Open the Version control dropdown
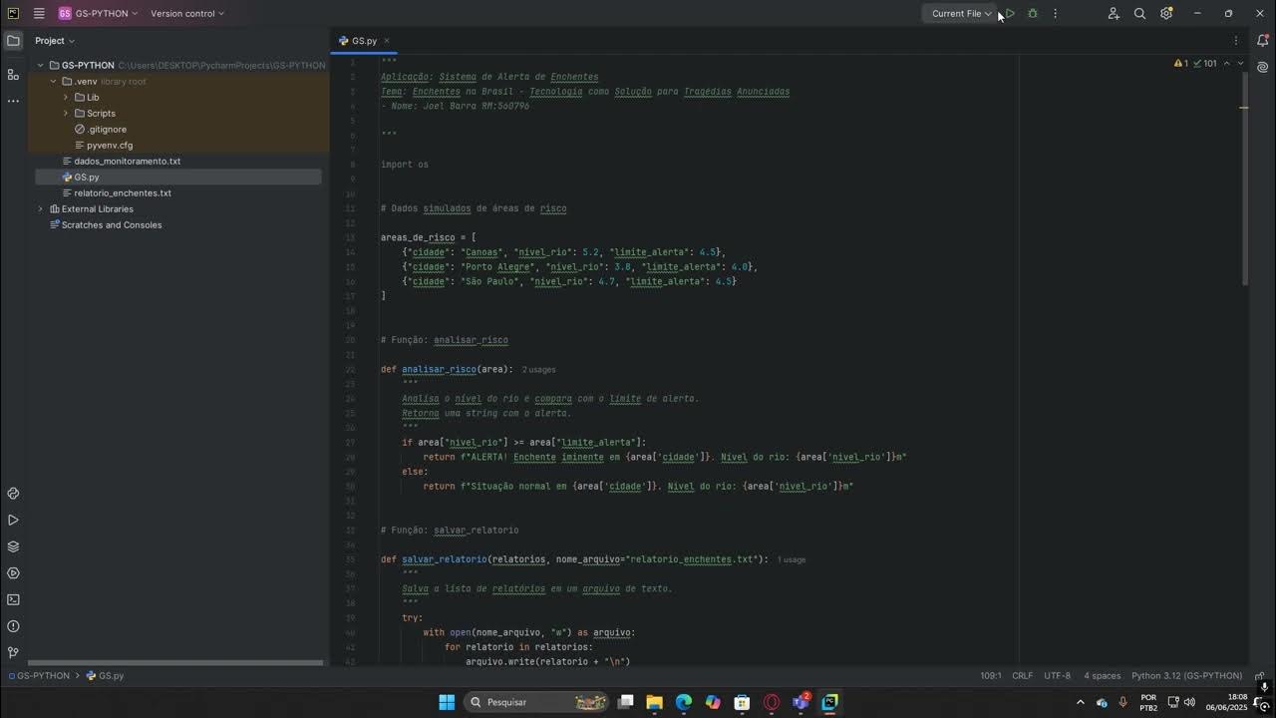Viewport: 1276px width, 718px height. (x=187, y=14)
